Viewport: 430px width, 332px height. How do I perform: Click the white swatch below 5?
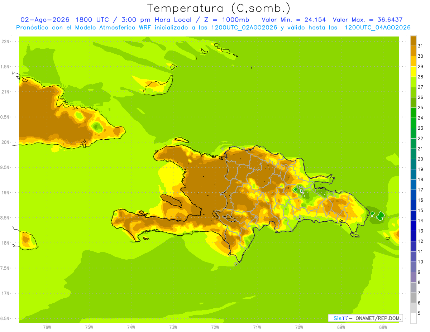pos(413,318)
